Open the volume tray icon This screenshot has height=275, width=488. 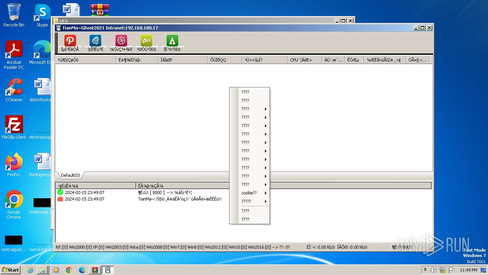[433, 270]
